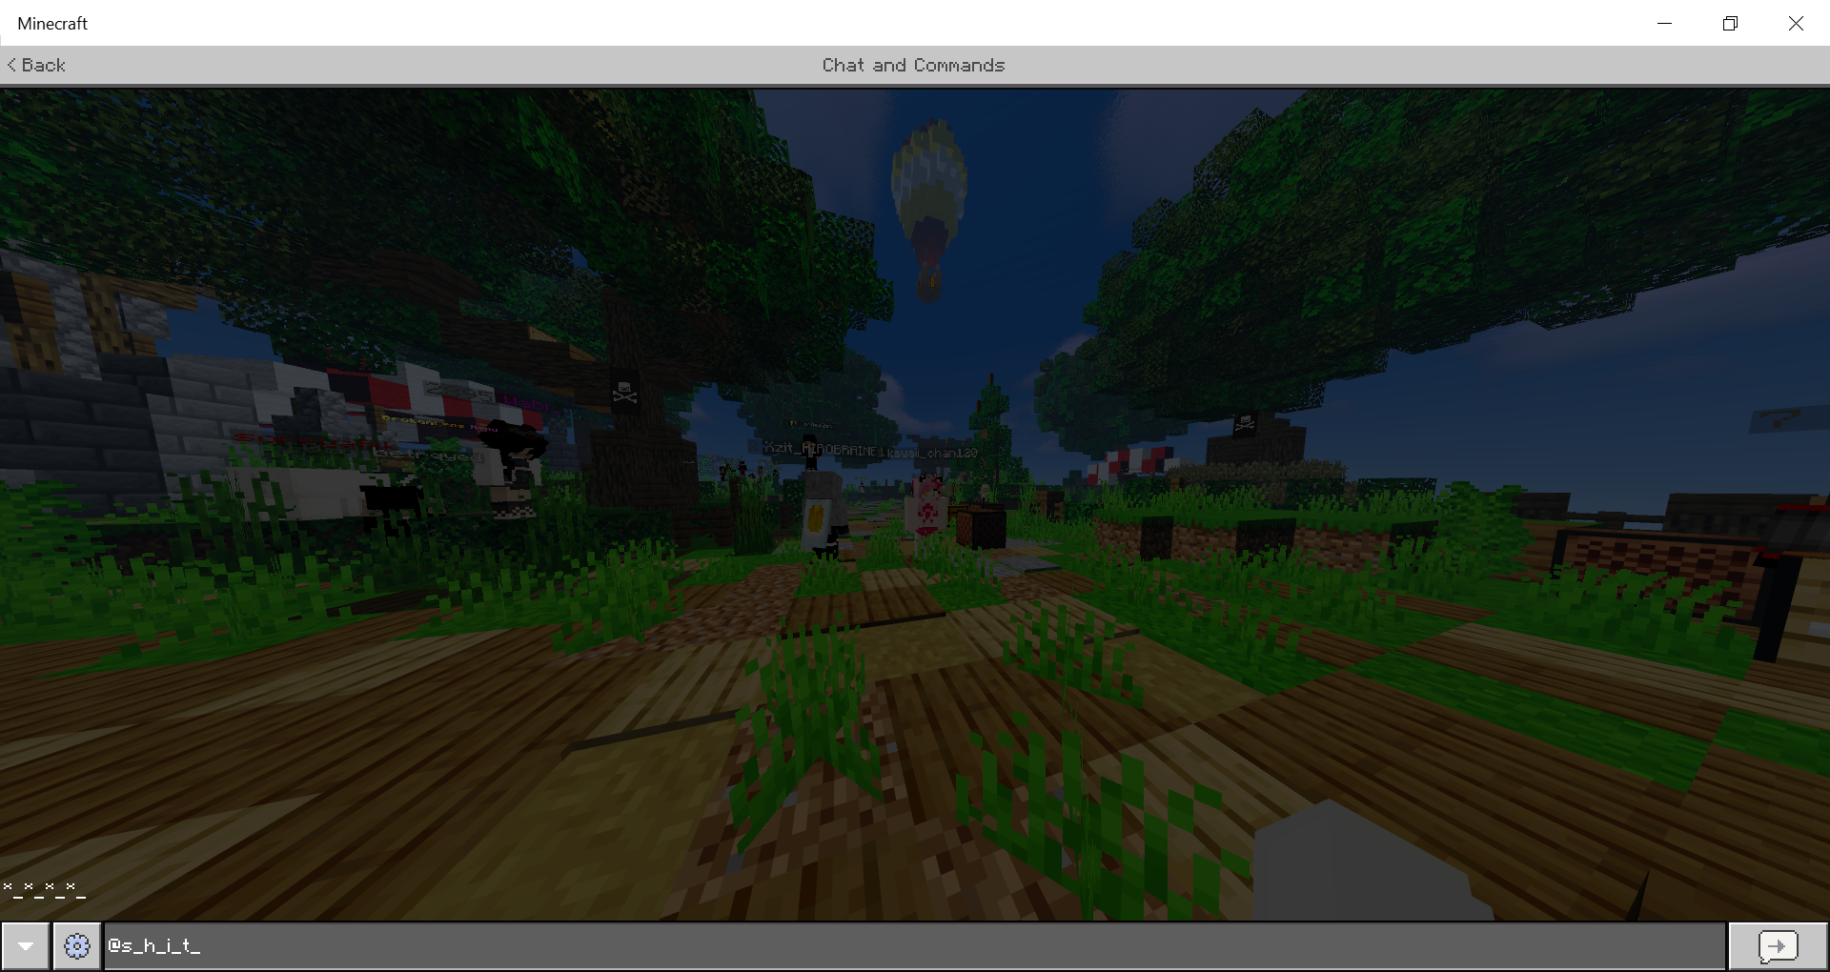Open chat settings gear icon

pyautogui.click(x=77, y=946)
